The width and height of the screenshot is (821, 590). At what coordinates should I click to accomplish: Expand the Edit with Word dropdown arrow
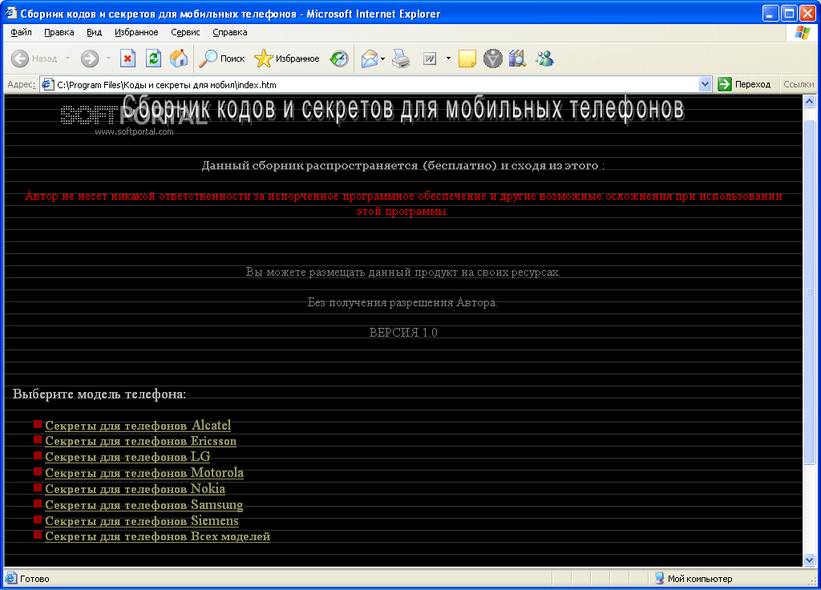pyautogui.click(x=448, y=59)
